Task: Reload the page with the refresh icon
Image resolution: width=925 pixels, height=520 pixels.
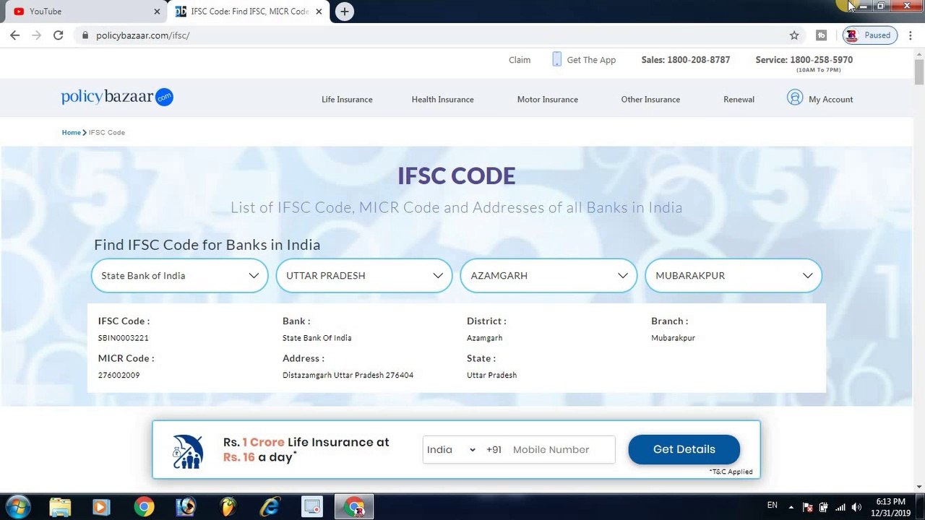Action: click(59, 35)
